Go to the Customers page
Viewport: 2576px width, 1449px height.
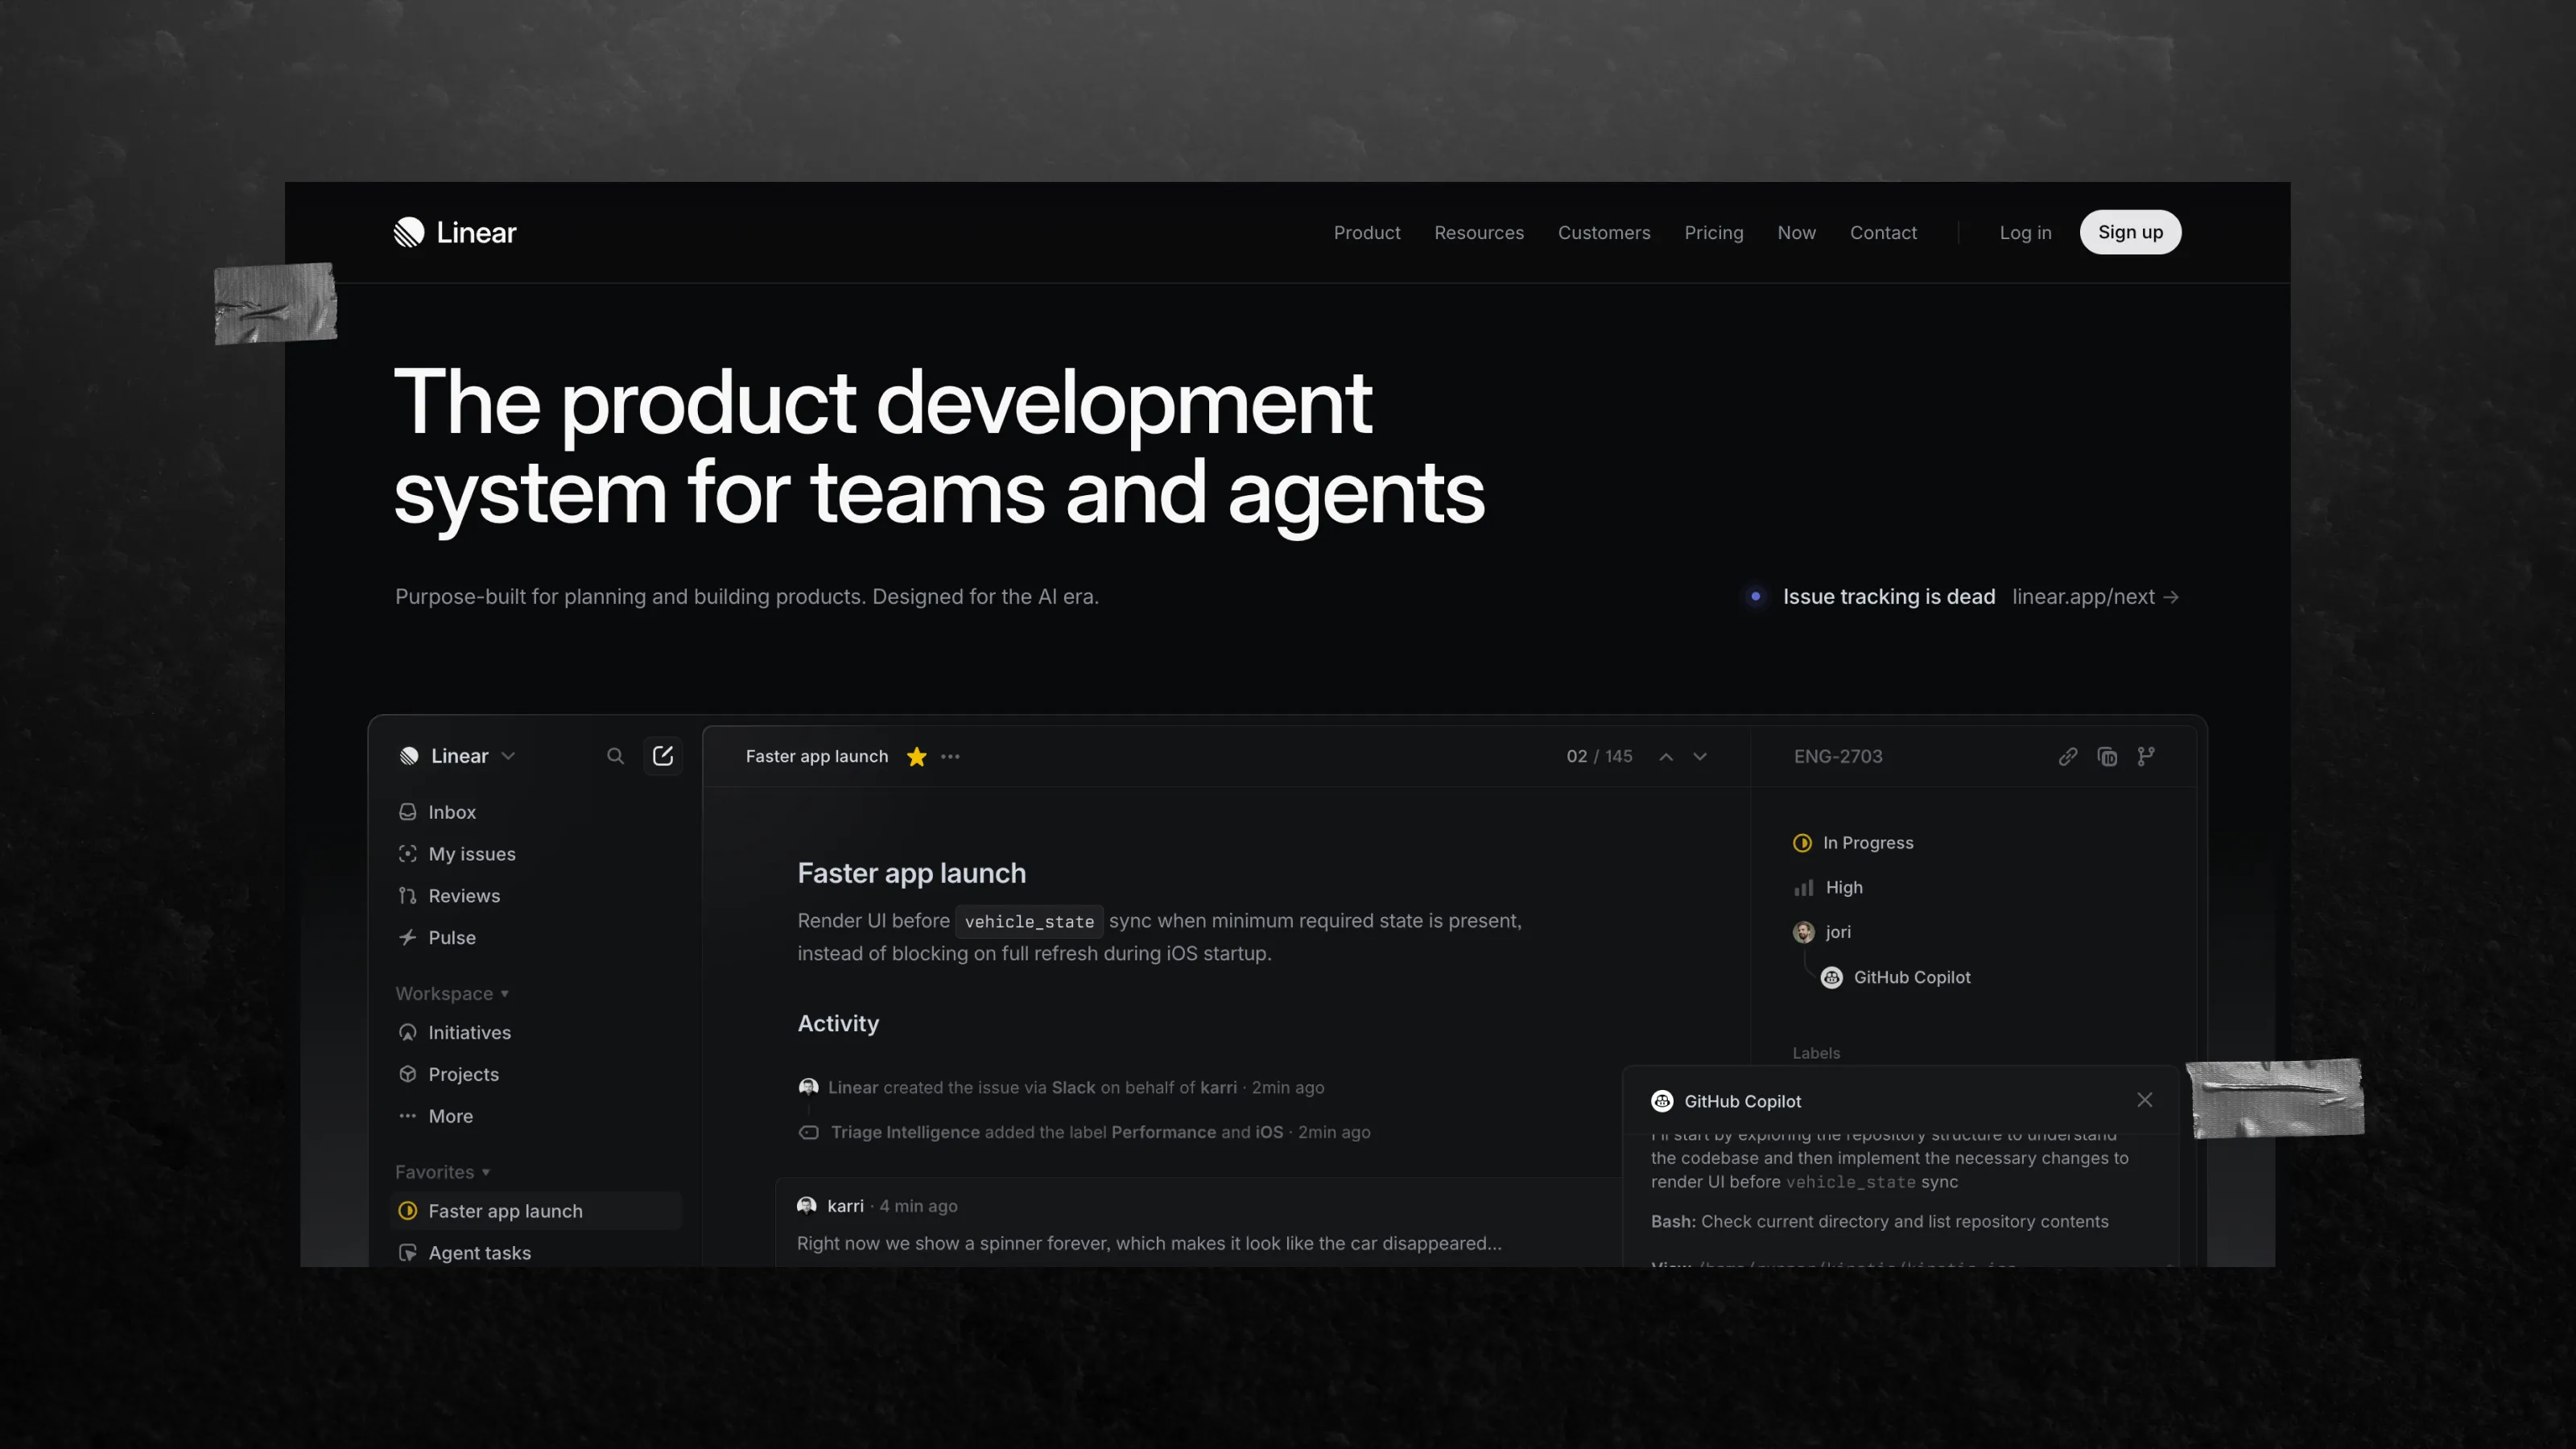pos(1603,232)
